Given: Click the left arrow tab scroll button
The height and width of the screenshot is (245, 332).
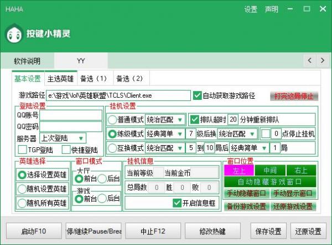Looking at the screenshot, I should (x=310, y=61).
